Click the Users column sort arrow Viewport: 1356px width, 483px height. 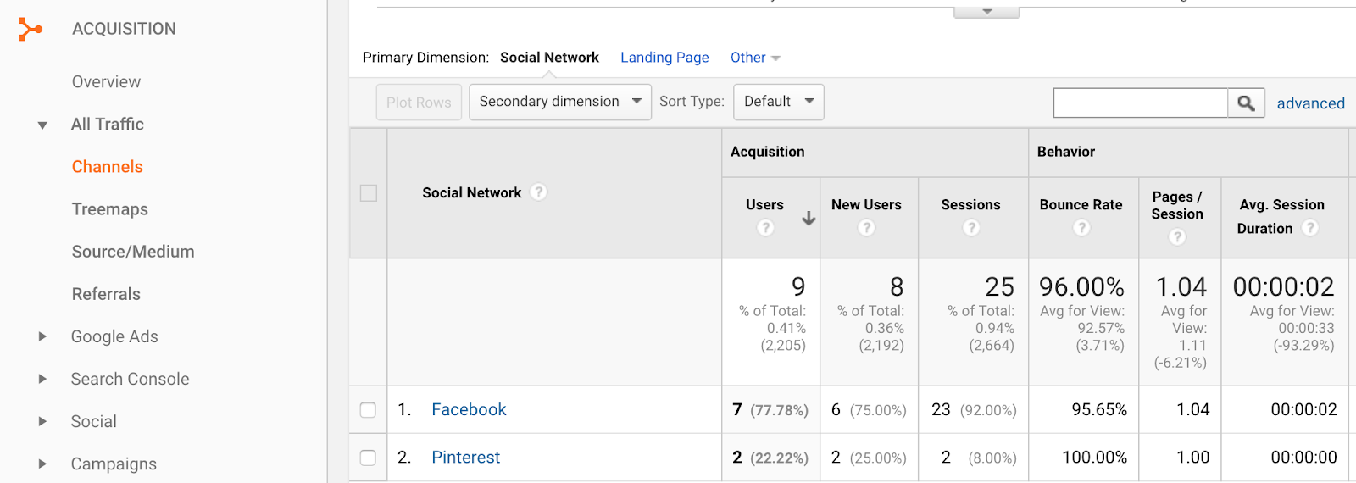[x=809, y=219]
